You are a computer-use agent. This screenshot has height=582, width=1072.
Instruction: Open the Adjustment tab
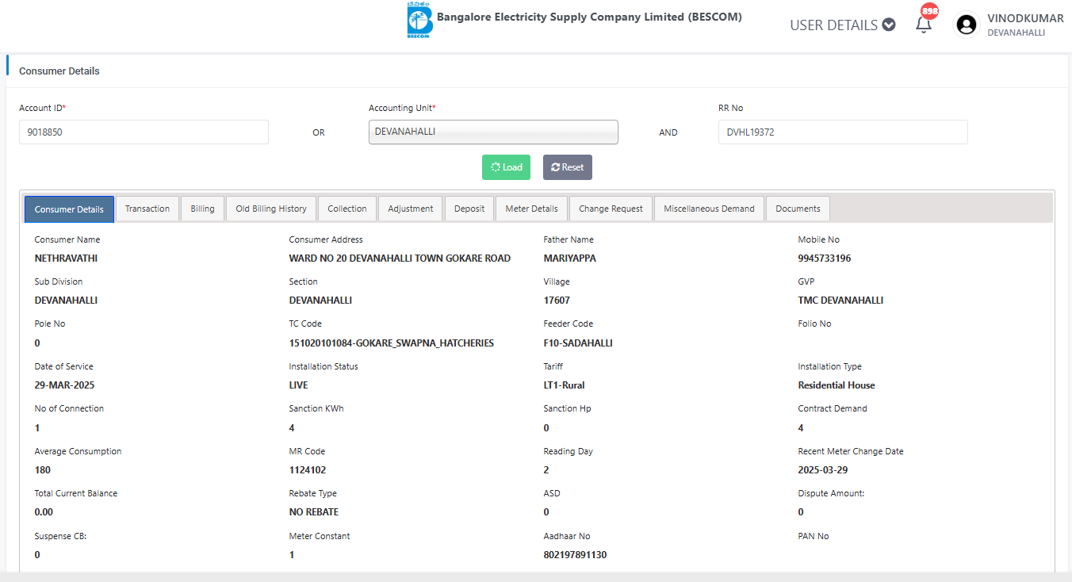point(411,209)
